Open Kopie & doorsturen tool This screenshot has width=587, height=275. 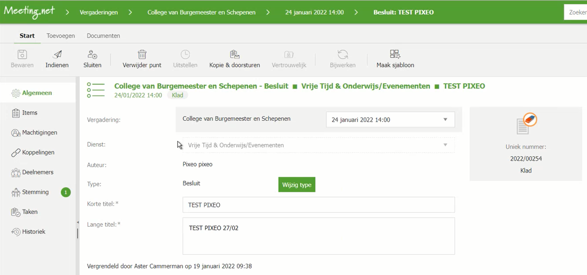234,55
